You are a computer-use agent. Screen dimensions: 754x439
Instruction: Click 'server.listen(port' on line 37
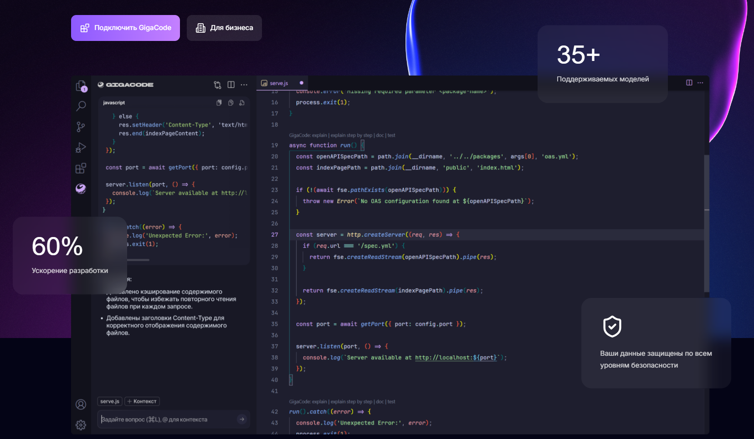[x=326, y=346]
